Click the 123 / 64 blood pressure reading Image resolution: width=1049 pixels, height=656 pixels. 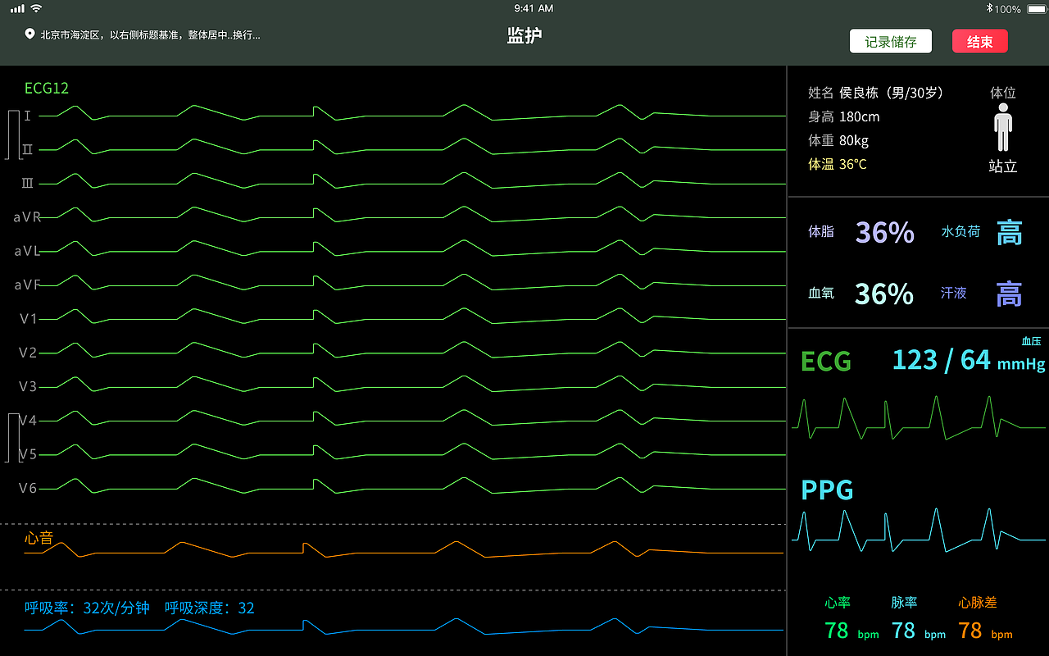(942, 360)
